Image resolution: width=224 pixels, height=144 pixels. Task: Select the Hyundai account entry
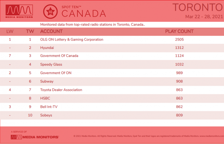tap(47, 48)
